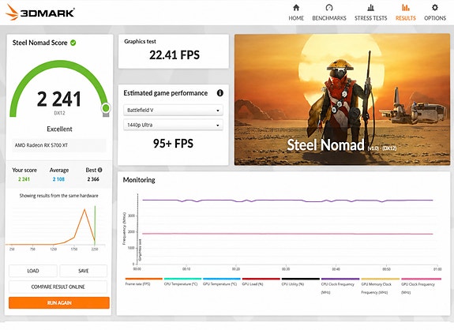The image size is (454, 330).
Task: Click the Excellent rating label
Action: point(59,129)
